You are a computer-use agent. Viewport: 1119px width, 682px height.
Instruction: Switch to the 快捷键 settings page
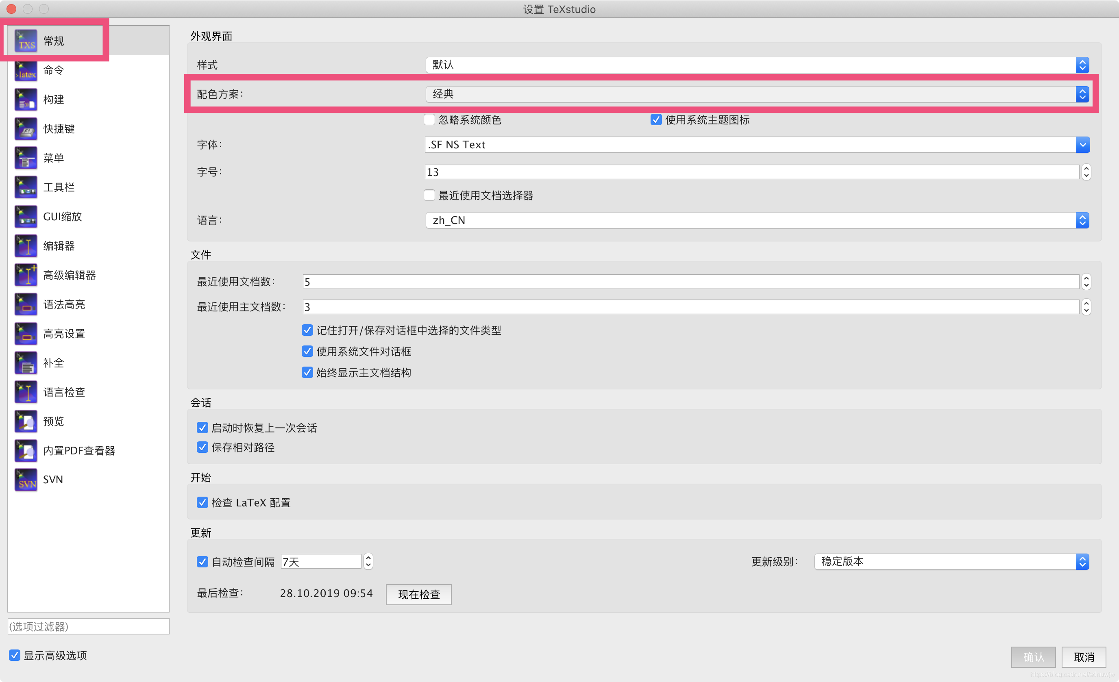click(59, 128)
